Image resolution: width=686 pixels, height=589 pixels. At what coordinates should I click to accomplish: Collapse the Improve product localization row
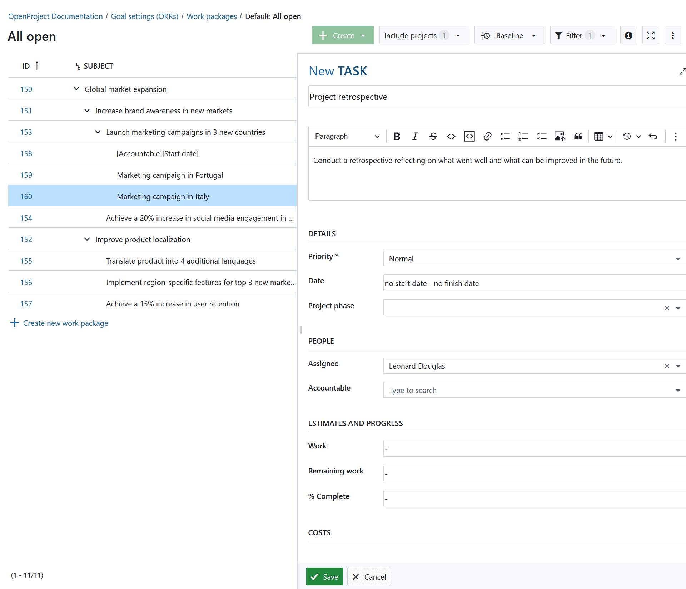[x=87, y=239]
